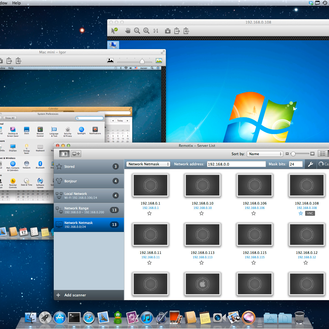Star the 192.168.0.106 server
Viewport: 329px width, 329px height.
pos(254,213)
